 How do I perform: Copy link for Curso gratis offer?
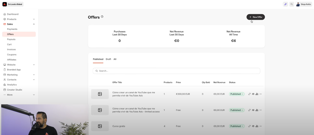coord(250,126)
